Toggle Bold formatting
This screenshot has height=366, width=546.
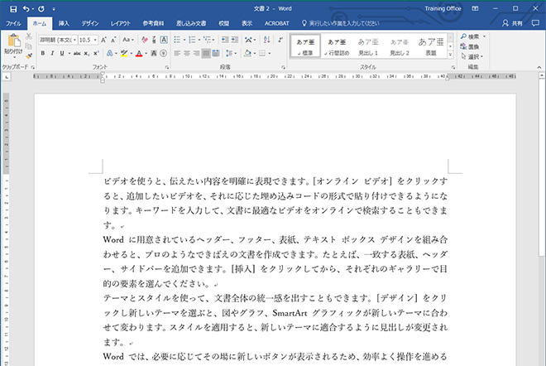tap(42, 53)
